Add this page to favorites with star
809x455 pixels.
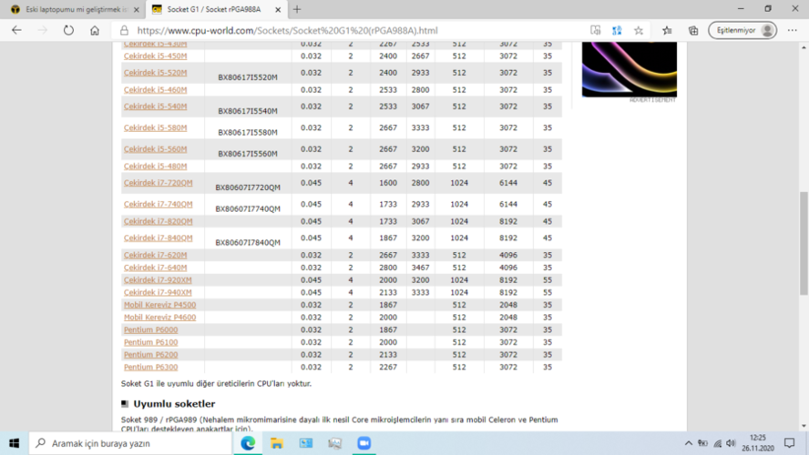[639, 30]
